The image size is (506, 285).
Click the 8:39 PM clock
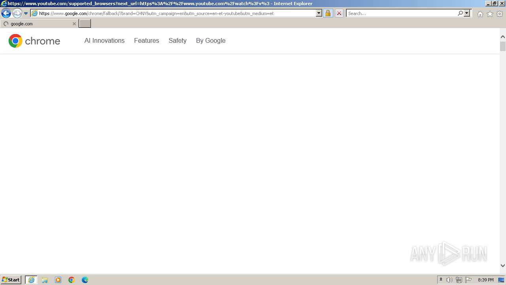486,280
